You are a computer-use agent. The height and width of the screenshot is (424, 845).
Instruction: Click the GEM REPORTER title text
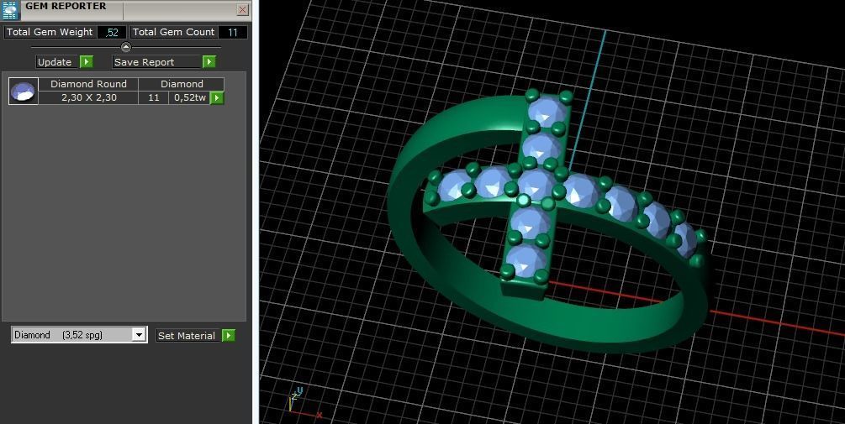click(66, 7)
